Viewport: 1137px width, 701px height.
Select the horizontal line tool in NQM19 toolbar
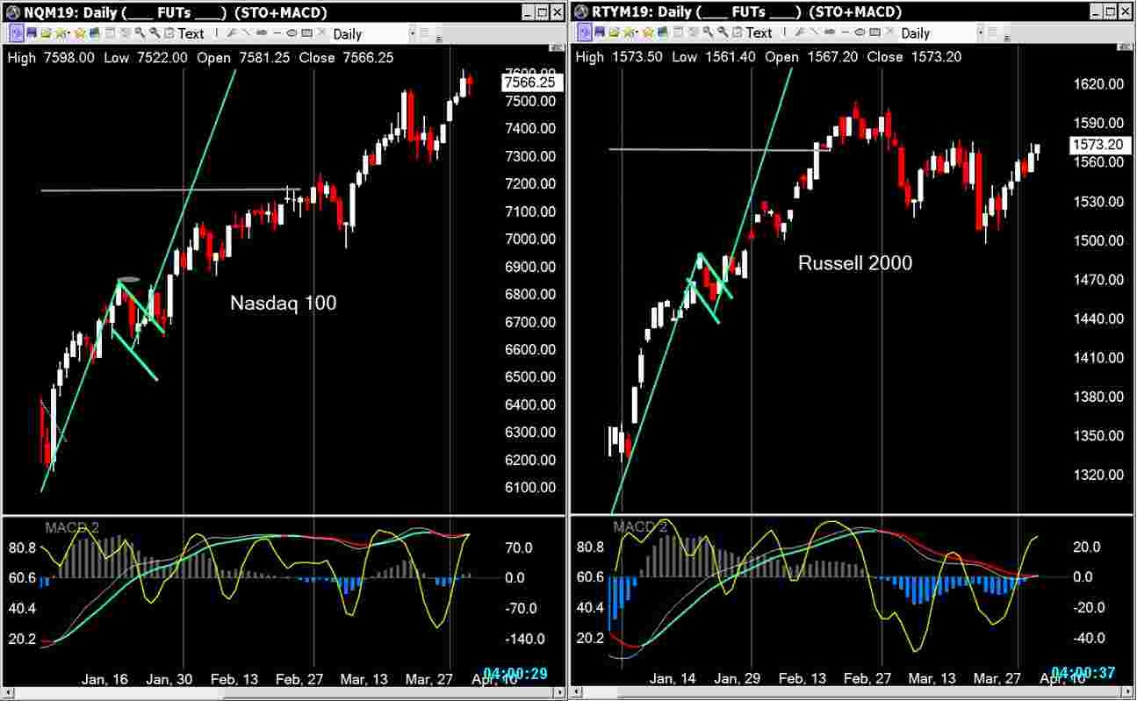pos(277,33)
